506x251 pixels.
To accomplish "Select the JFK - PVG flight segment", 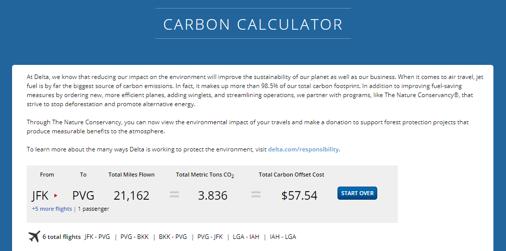I will click(97, 237).
